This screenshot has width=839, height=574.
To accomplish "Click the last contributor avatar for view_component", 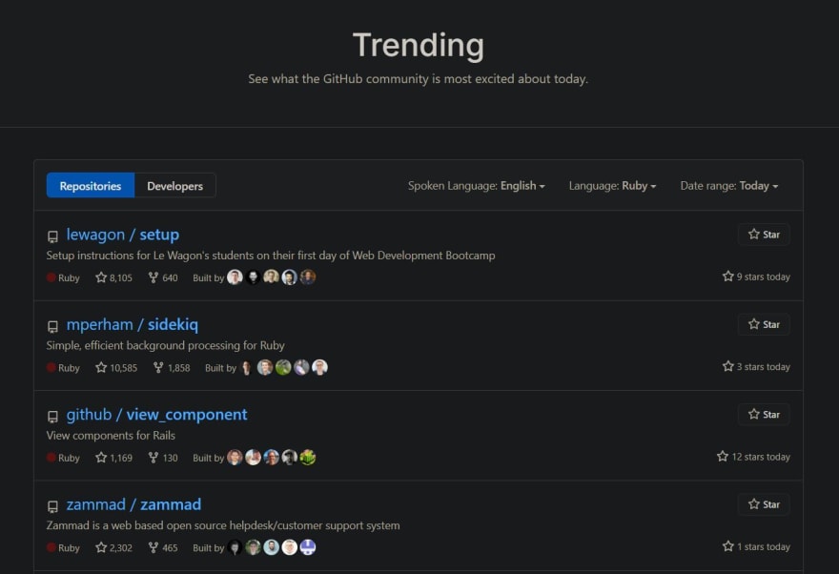I will pyautogui.click(x=308, y=457).
